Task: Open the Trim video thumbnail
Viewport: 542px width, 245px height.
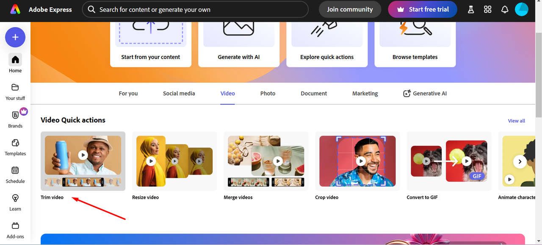Action: (83, 161)
